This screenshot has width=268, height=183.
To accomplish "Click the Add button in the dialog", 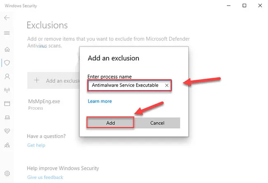I will [x=110, y=123].
